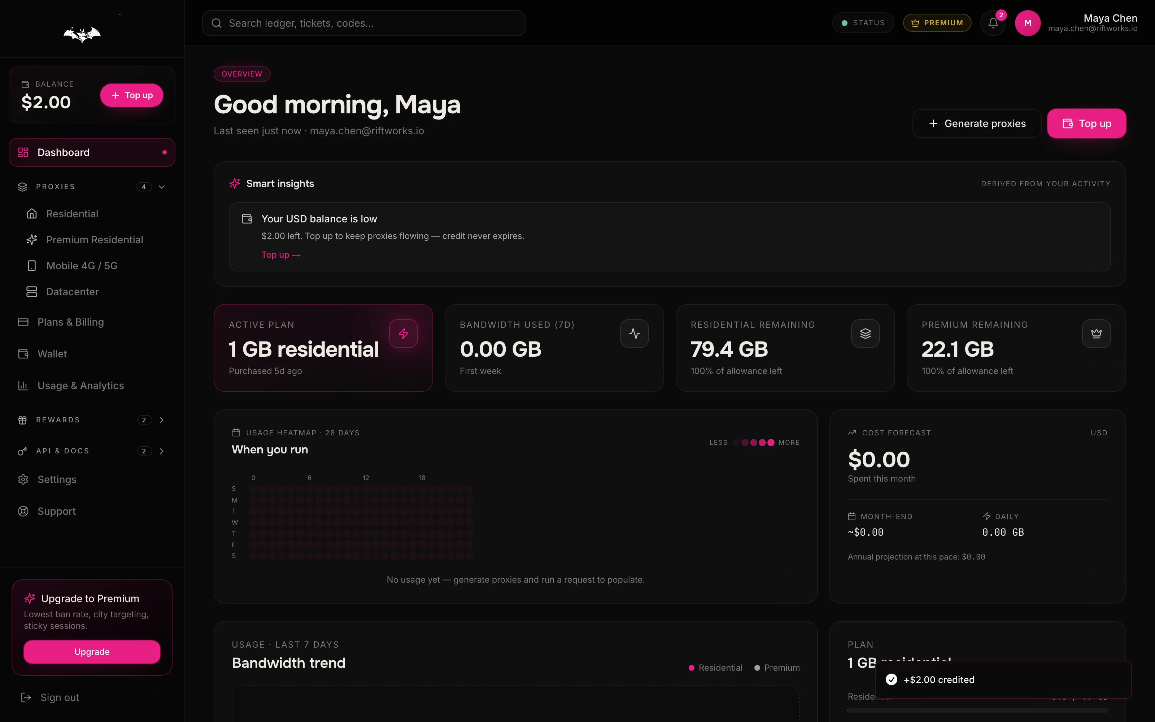Screen dimensions: 1155x722
Task: Click the 79.4 GB value
Action: pyautogui.click(x=729, y=349)
